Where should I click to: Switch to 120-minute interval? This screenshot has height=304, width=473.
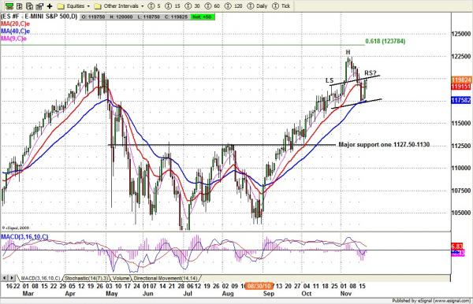tap(233, 6)
